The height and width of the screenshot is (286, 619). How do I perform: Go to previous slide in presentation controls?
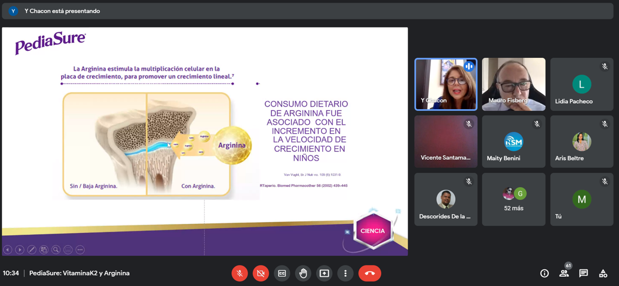click(8, 250)
